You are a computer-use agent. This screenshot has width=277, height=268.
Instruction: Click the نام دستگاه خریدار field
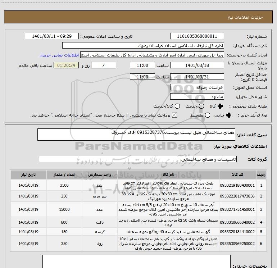[143, 46]
